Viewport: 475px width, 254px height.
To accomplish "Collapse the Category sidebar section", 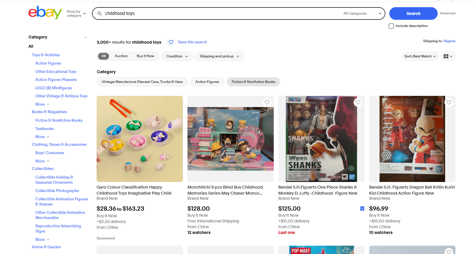I will click(x=85, y=37).
